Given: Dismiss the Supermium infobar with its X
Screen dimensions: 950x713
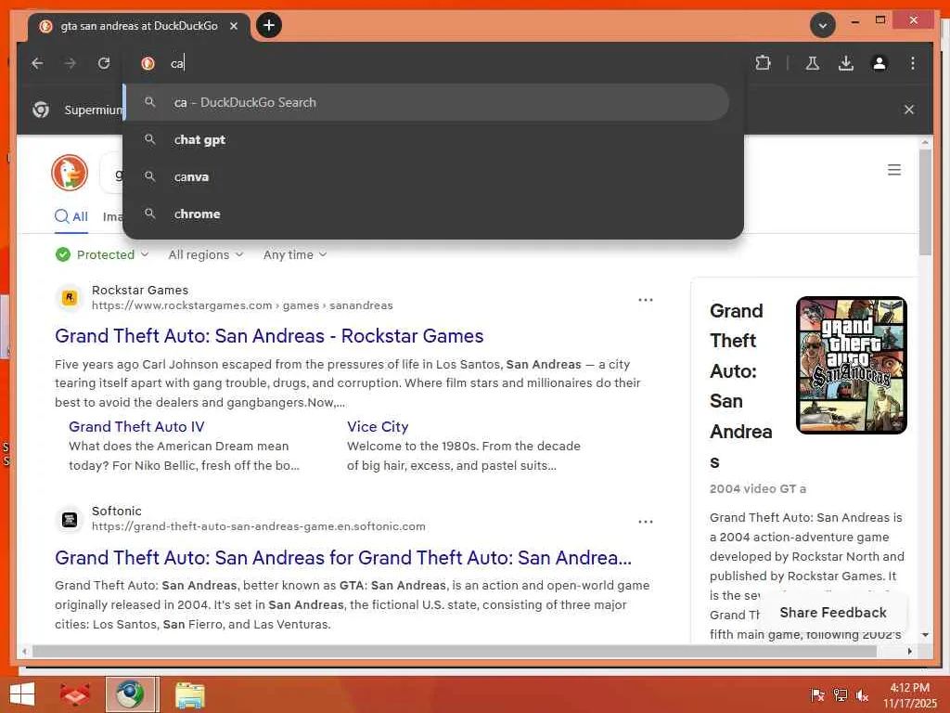Looking at the screenshot, I should tap(909, 110).
